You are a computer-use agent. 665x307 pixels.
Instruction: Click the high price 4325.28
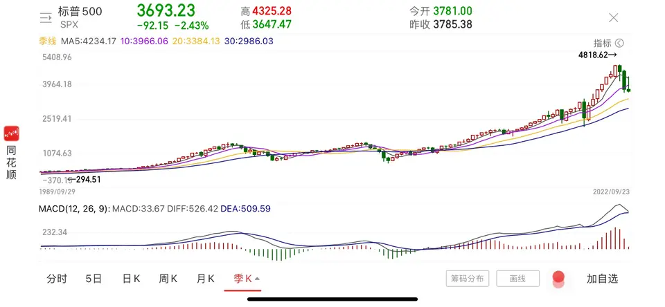click(x=272, y=11)
